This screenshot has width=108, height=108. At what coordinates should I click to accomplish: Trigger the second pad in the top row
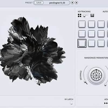pyautogui.click(x=92, y=24)
